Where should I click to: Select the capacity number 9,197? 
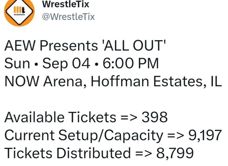pos(205,135)
